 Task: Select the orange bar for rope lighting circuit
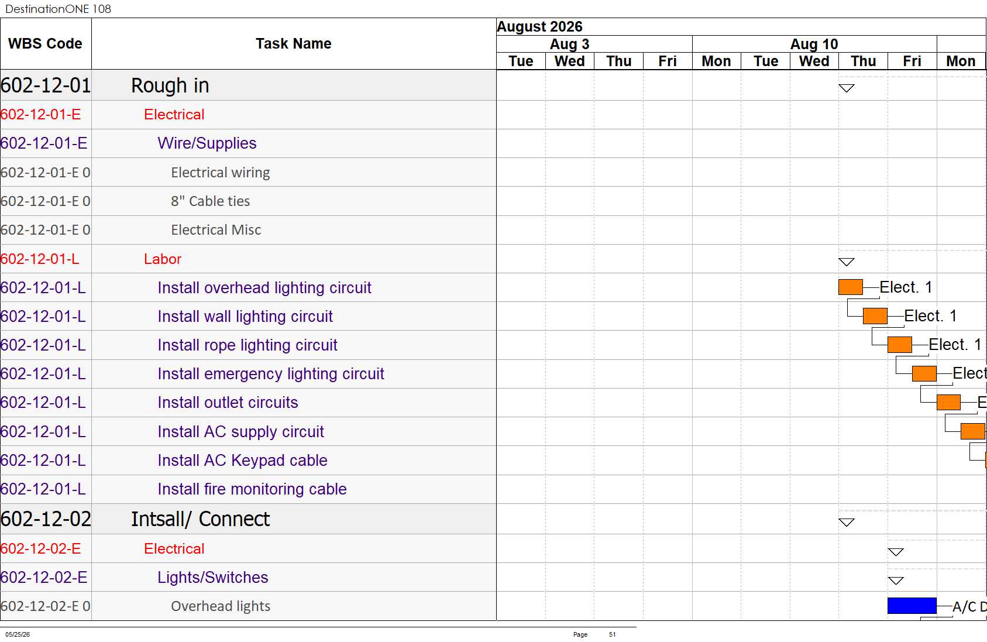pos(900,345)
